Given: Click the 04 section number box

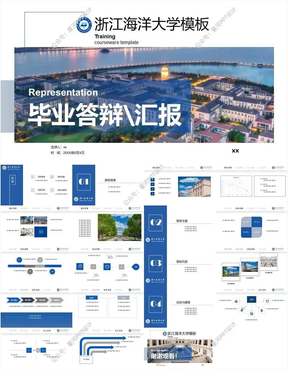Looking at the screenshot, I should pos(155,304).
